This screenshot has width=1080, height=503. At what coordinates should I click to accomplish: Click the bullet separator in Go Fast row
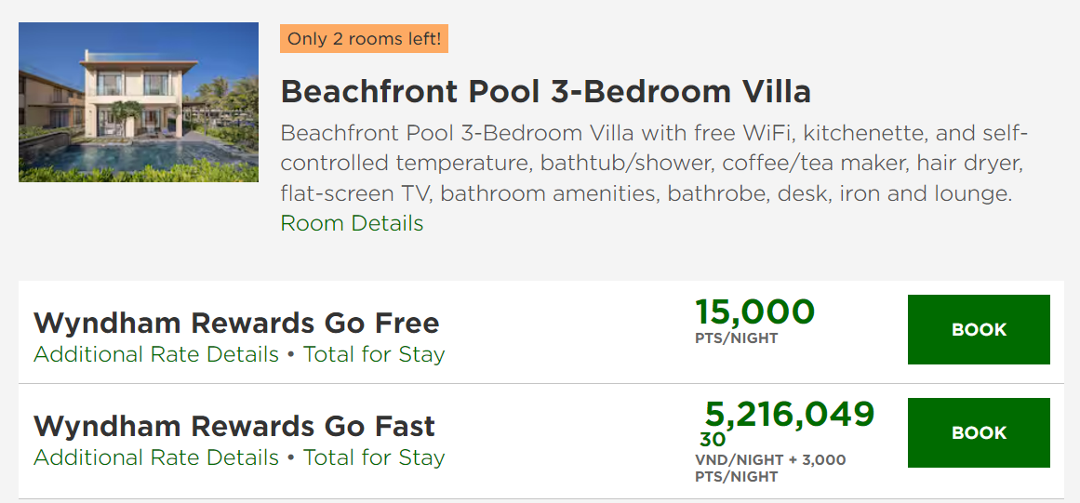[291, 458]
